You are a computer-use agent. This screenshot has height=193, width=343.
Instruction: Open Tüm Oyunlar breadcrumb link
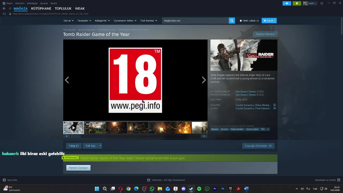click(69, 30)
